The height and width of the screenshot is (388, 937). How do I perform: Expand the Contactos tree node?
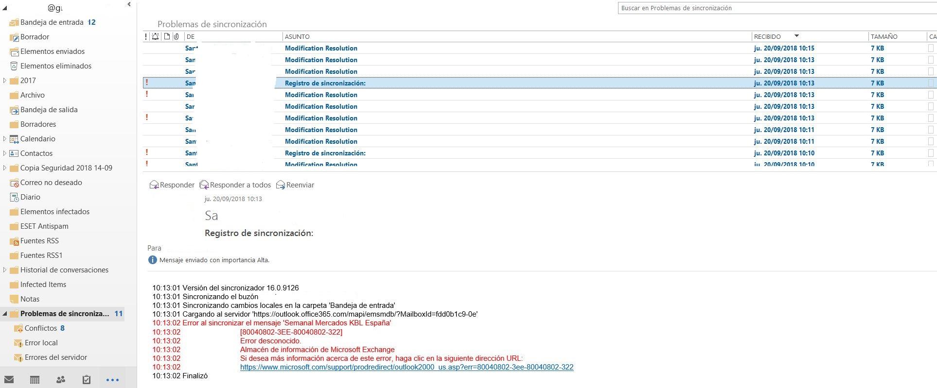coord(5,153)
